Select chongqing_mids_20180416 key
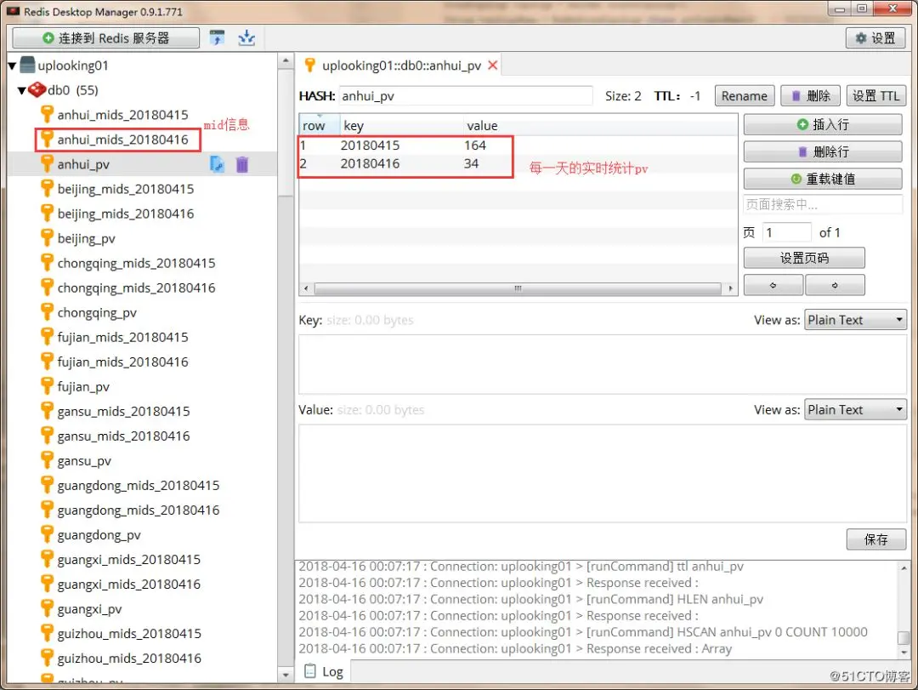 click(x=136, y=288)
